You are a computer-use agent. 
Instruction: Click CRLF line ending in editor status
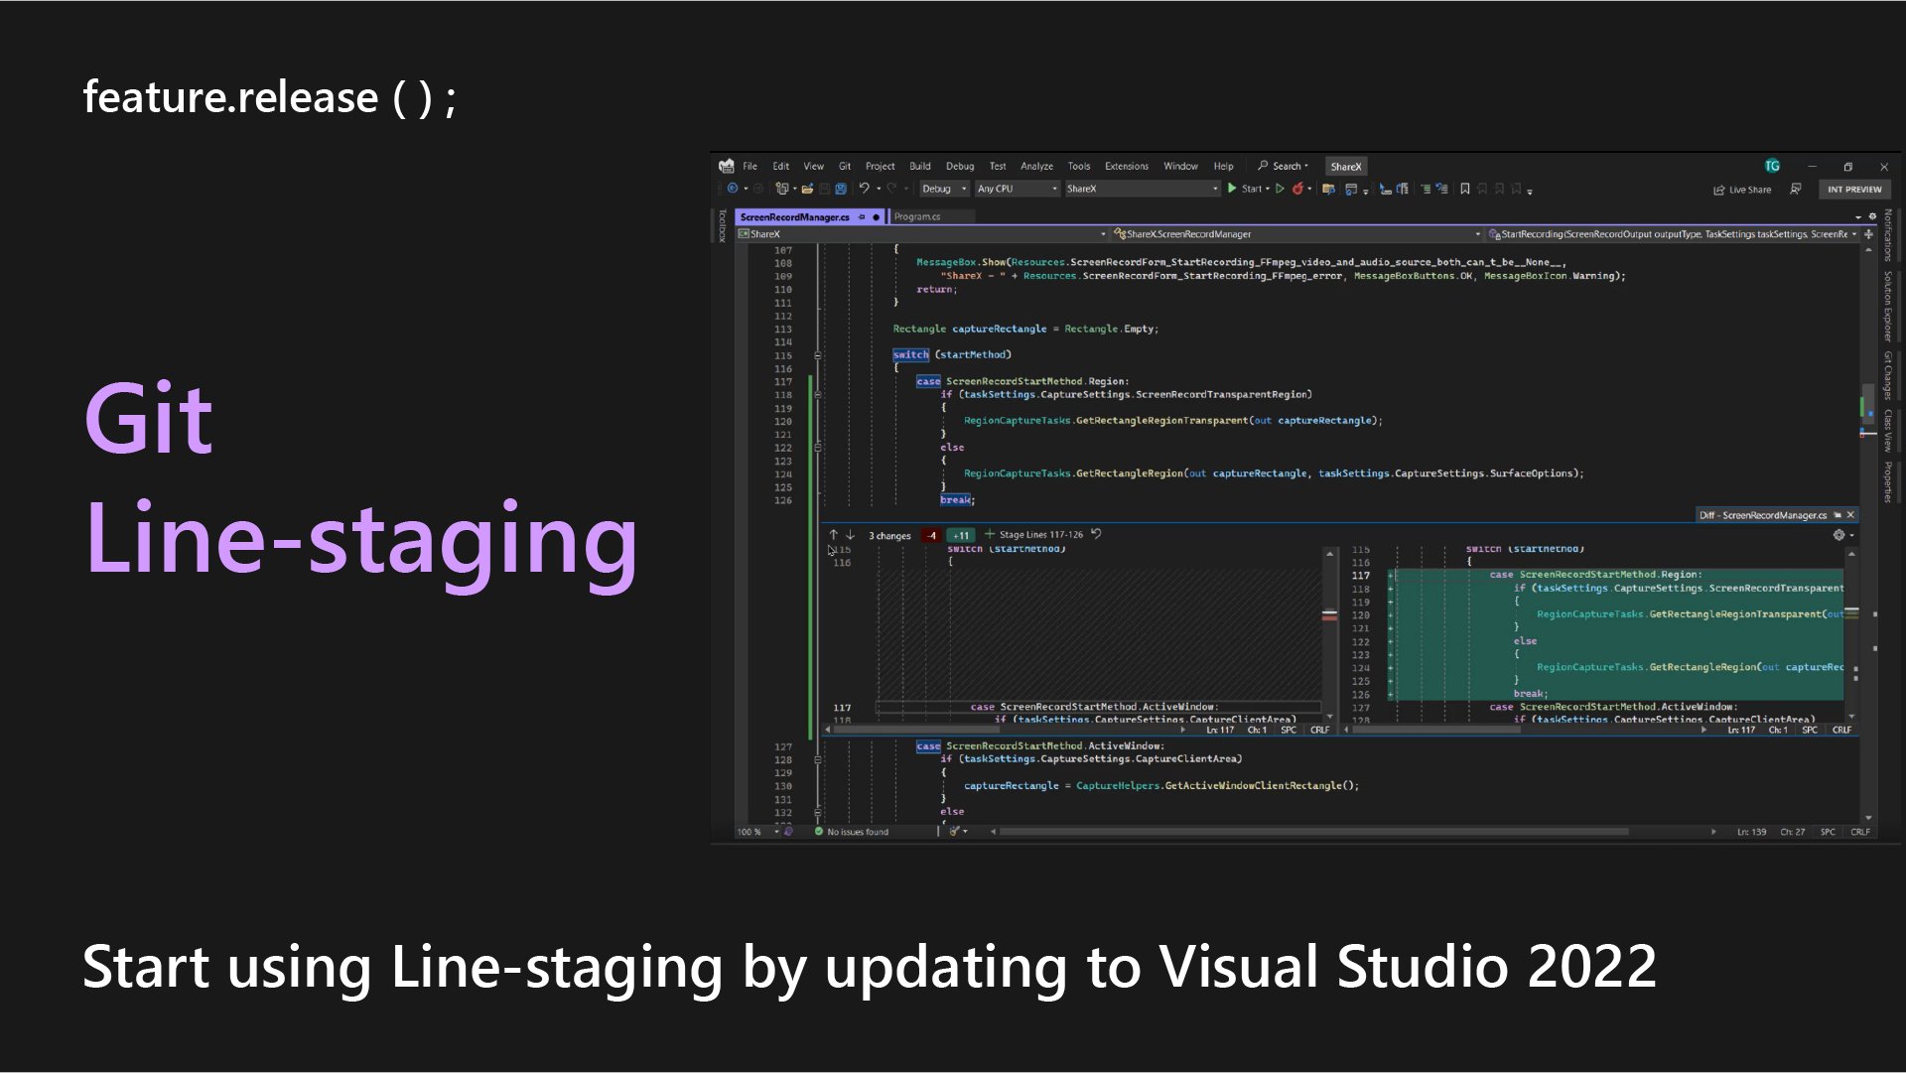(x=1859, y=832)
